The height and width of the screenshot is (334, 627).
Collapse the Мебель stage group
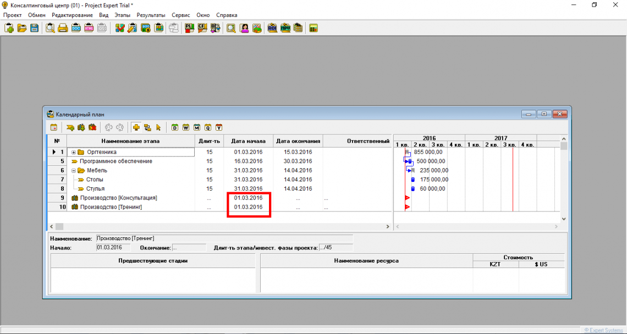tap(74, 170)
